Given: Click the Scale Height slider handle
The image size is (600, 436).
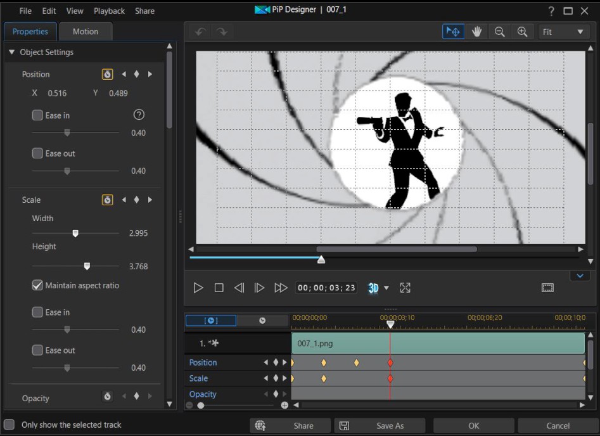Looking at the screenshot, I should (87, 266).
